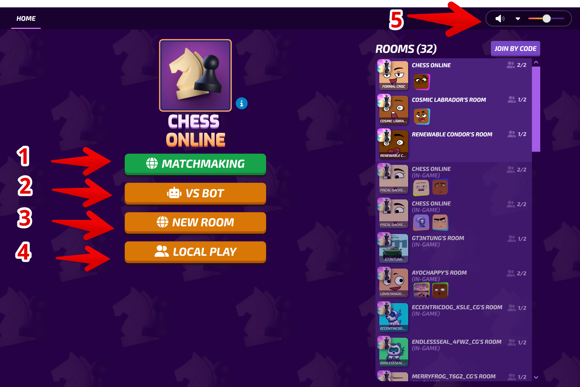Choose Local Play mode
The width and height of the screenshot is (580, 387).
195,252
